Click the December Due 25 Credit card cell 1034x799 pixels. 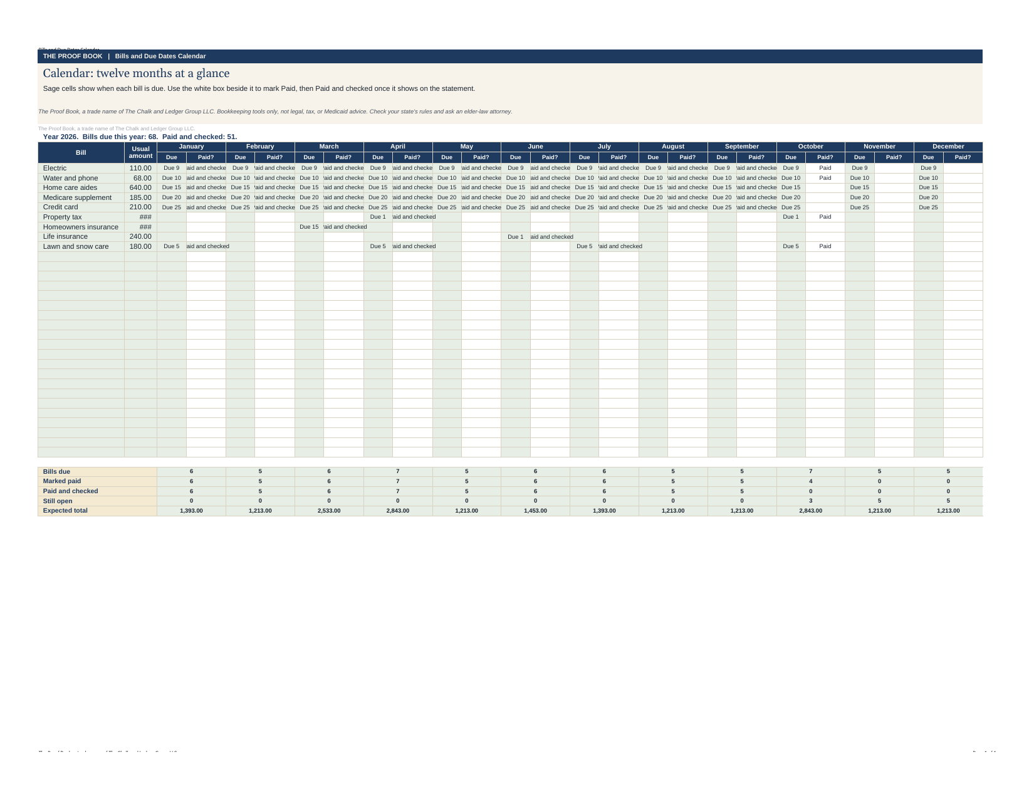point(929,207)
